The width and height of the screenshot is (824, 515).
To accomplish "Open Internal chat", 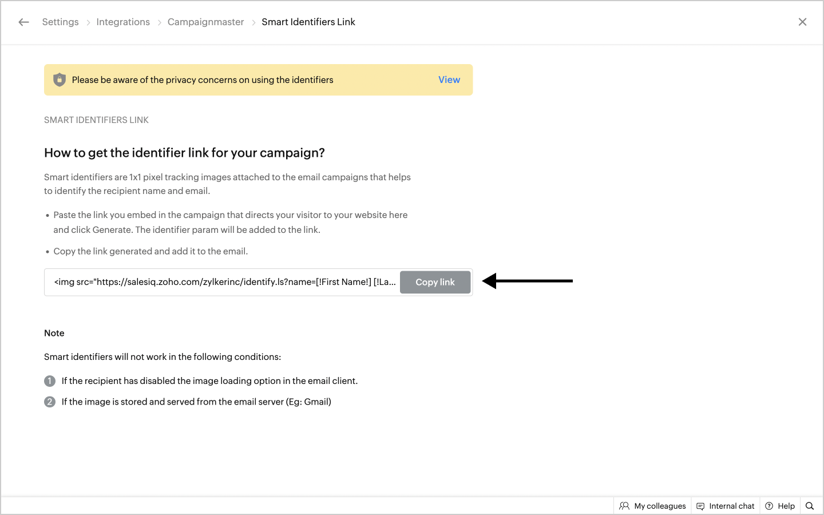I will [x=725, y=506].
